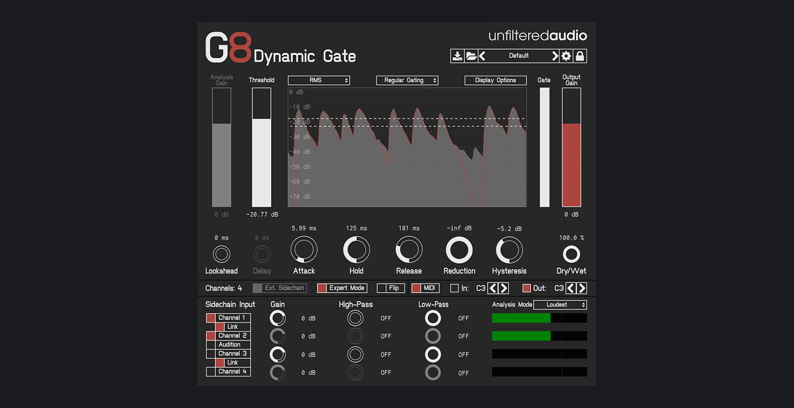
Task: Decrease MIDI Out note with left arrow
Action: (x=571, y=288)
